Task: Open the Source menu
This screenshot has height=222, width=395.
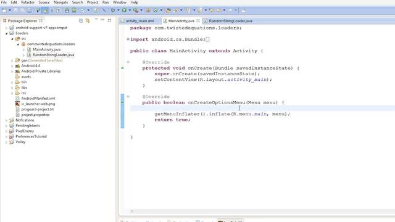Action: tap(44, 2)
